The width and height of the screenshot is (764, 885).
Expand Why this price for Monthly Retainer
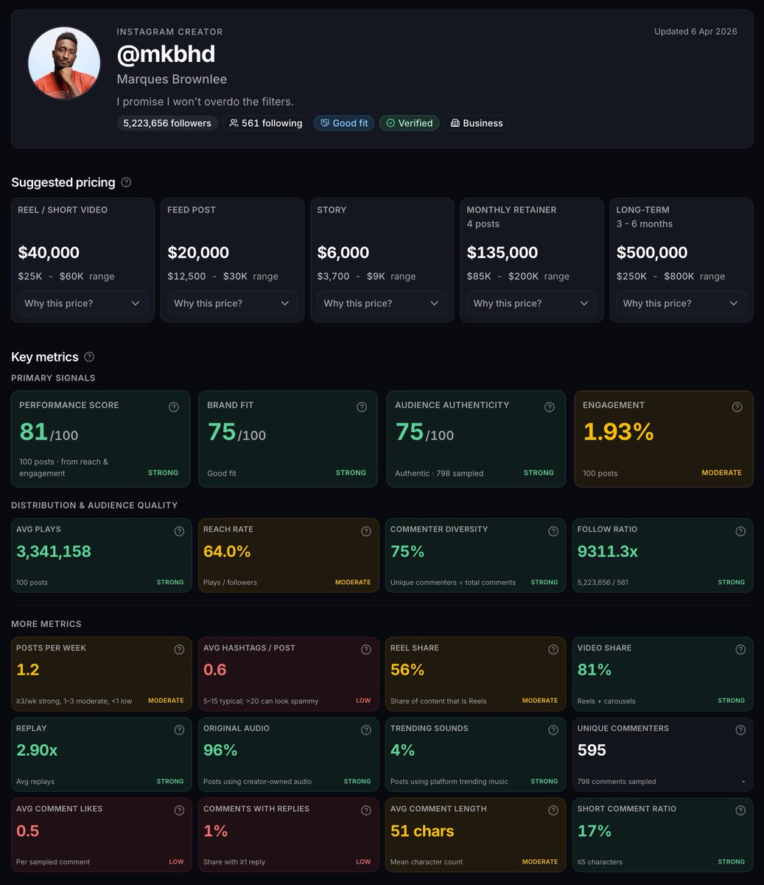(531, 303)
